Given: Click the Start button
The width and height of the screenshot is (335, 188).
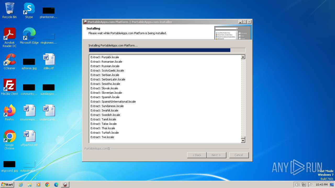Looking at the screenshot, I should coord(7,185).
